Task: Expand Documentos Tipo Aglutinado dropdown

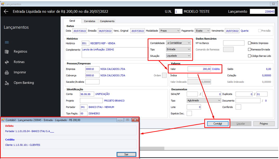Action: tap(204, 100)
